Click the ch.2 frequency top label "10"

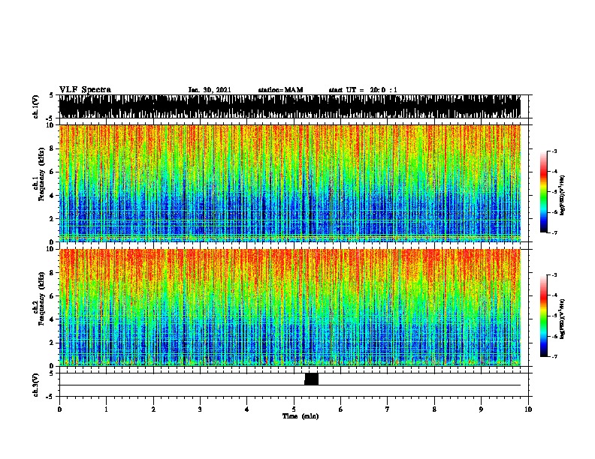point(50,250)
